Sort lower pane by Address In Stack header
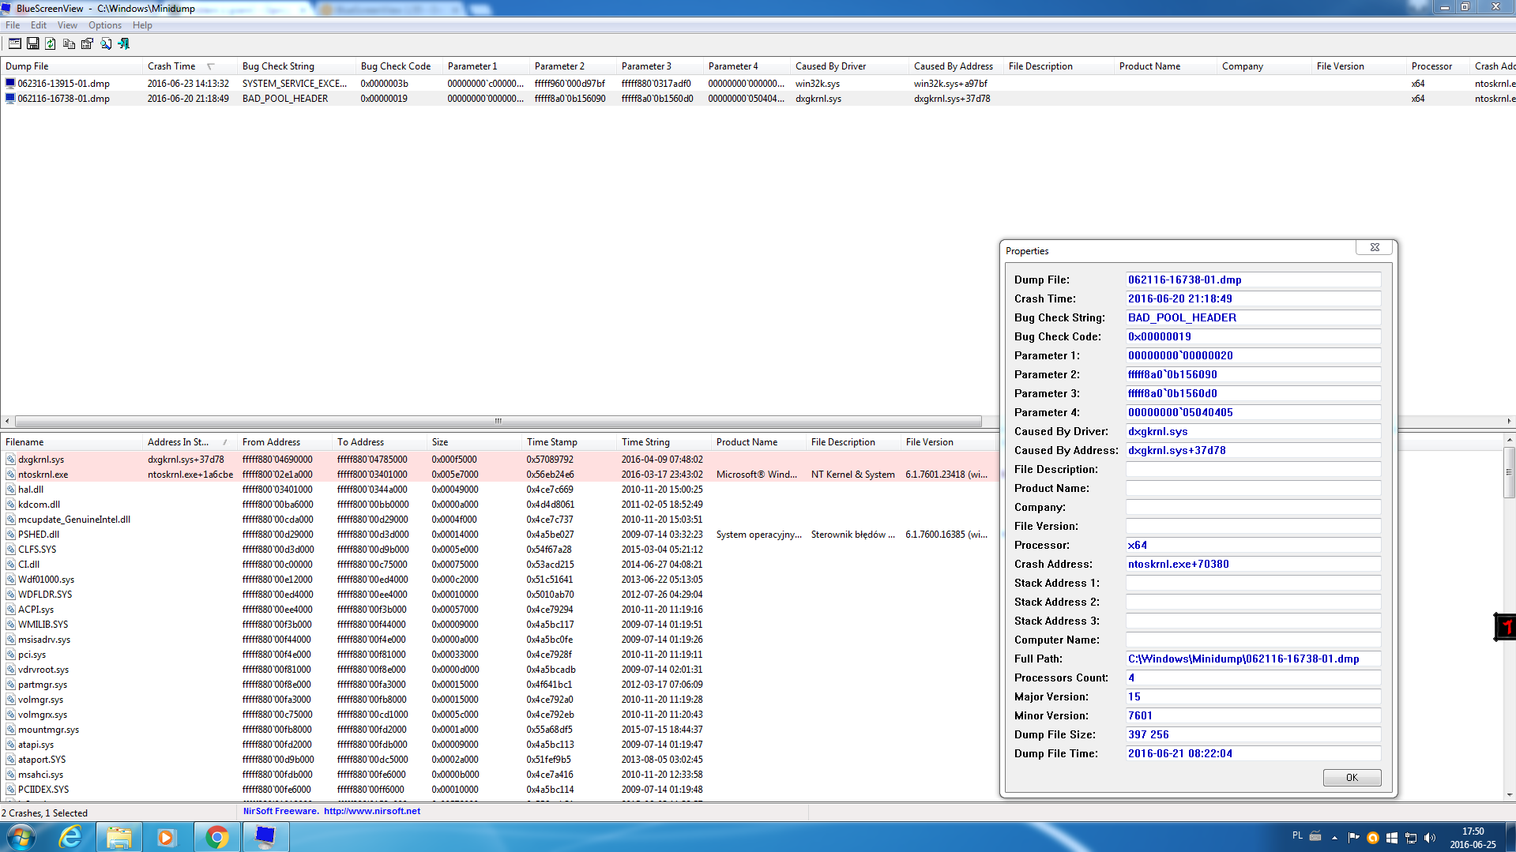The image size is (1516, 852). [x=190, y=442]
